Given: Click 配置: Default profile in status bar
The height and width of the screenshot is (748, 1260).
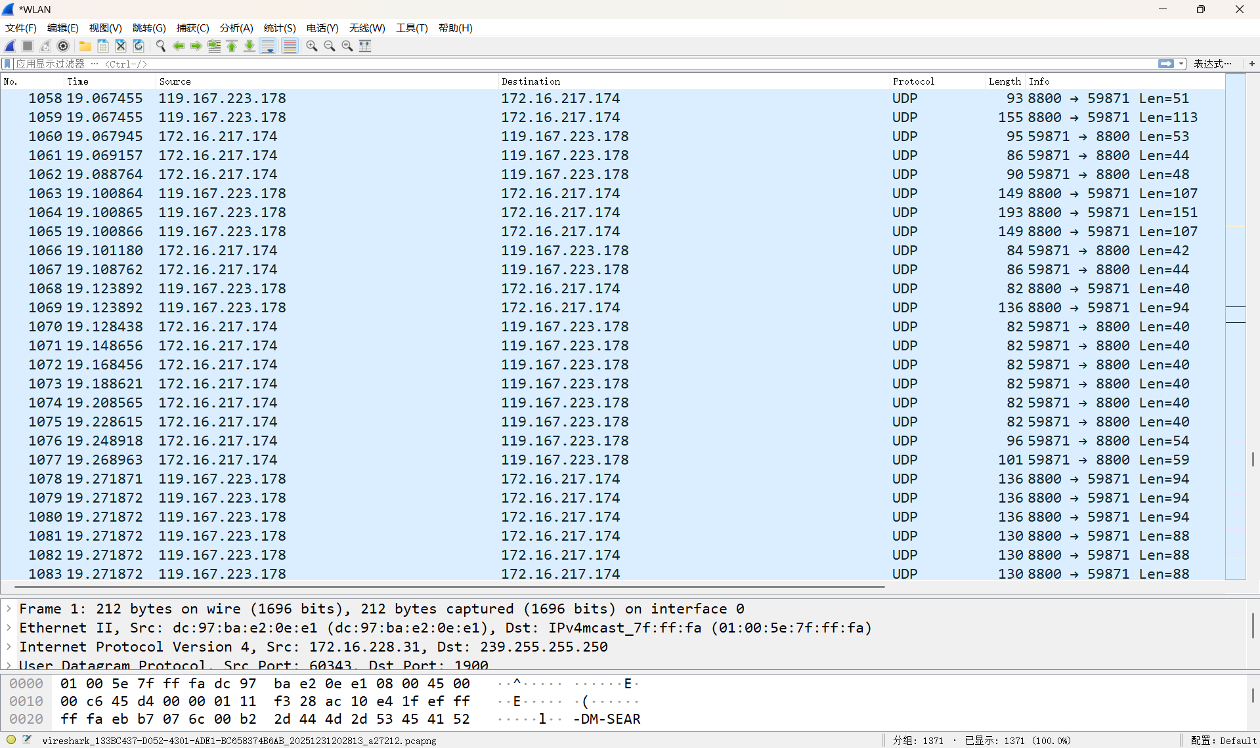Looking at the screenshot, I should 1223,740.
